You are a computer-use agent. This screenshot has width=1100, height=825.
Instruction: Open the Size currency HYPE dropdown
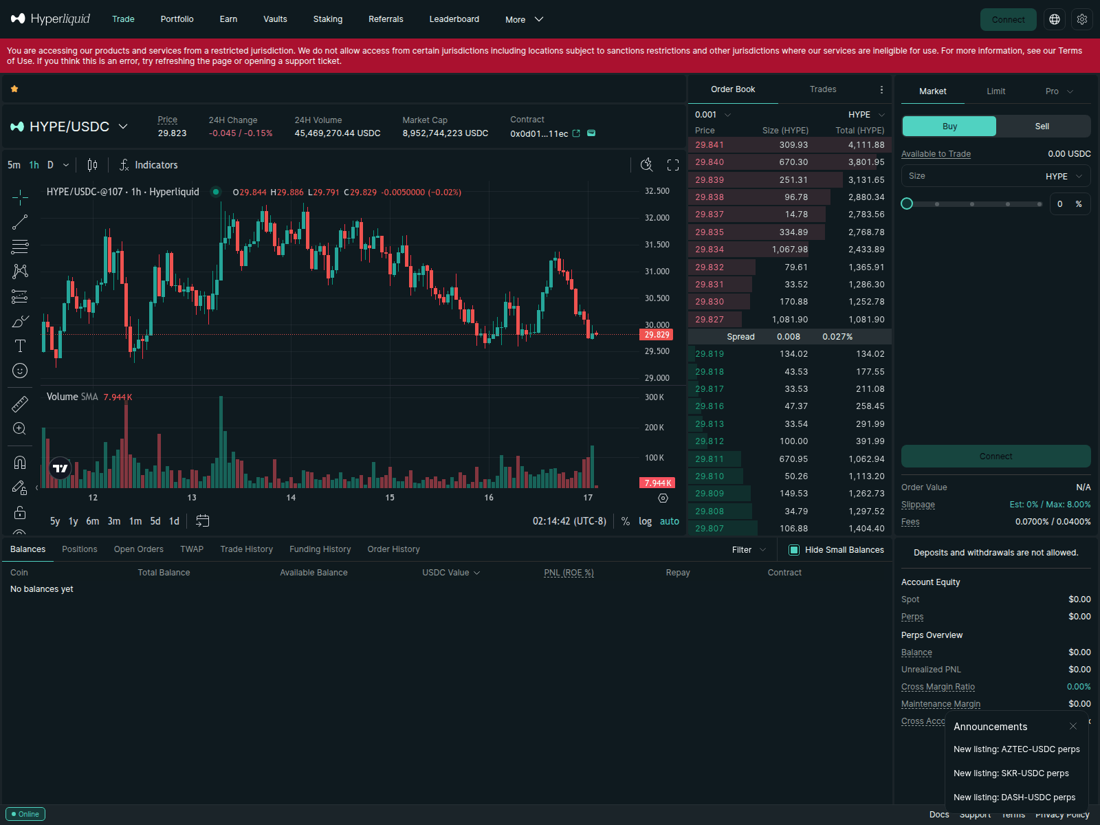click(1064, 177)
